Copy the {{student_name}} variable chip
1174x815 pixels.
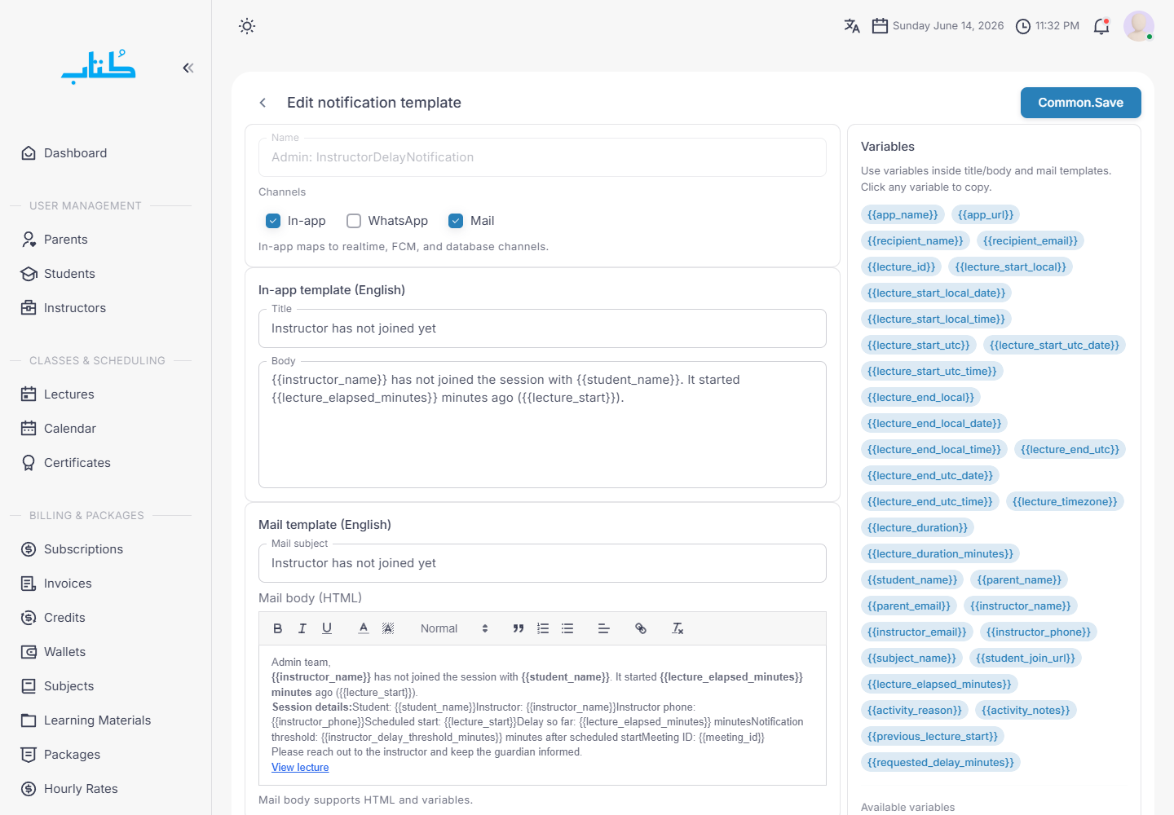point(912,580)
